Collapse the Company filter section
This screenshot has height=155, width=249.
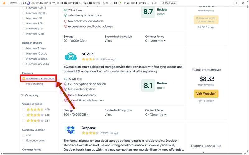point(22,95)
